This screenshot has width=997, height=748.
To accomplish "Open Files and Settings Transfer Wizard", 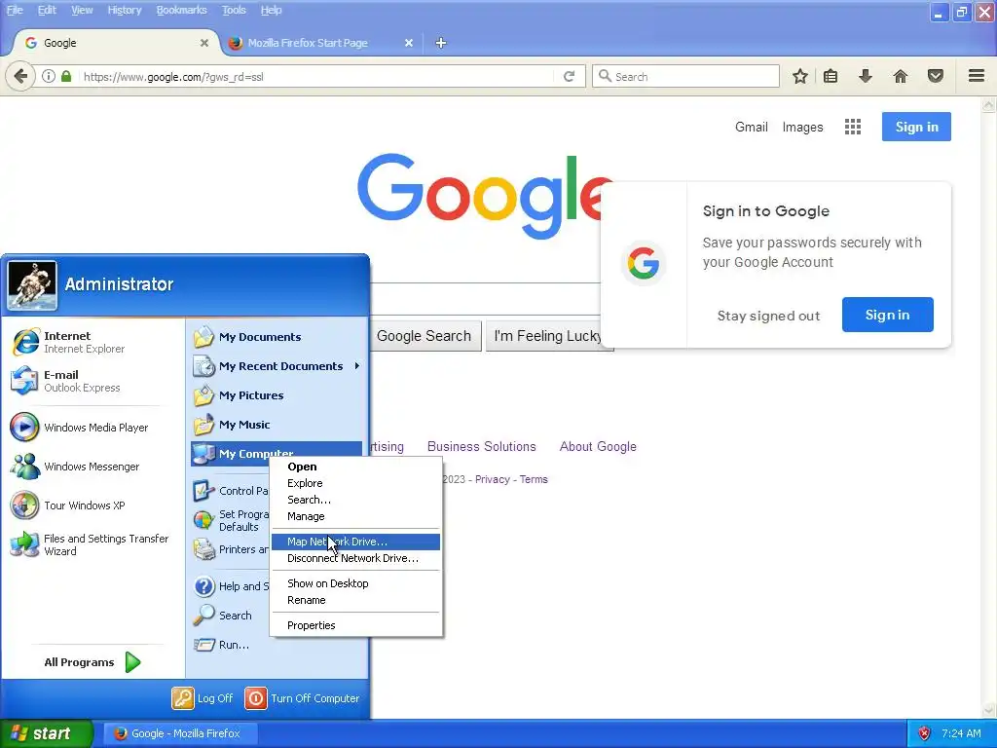I will click(x=91, y=544).
